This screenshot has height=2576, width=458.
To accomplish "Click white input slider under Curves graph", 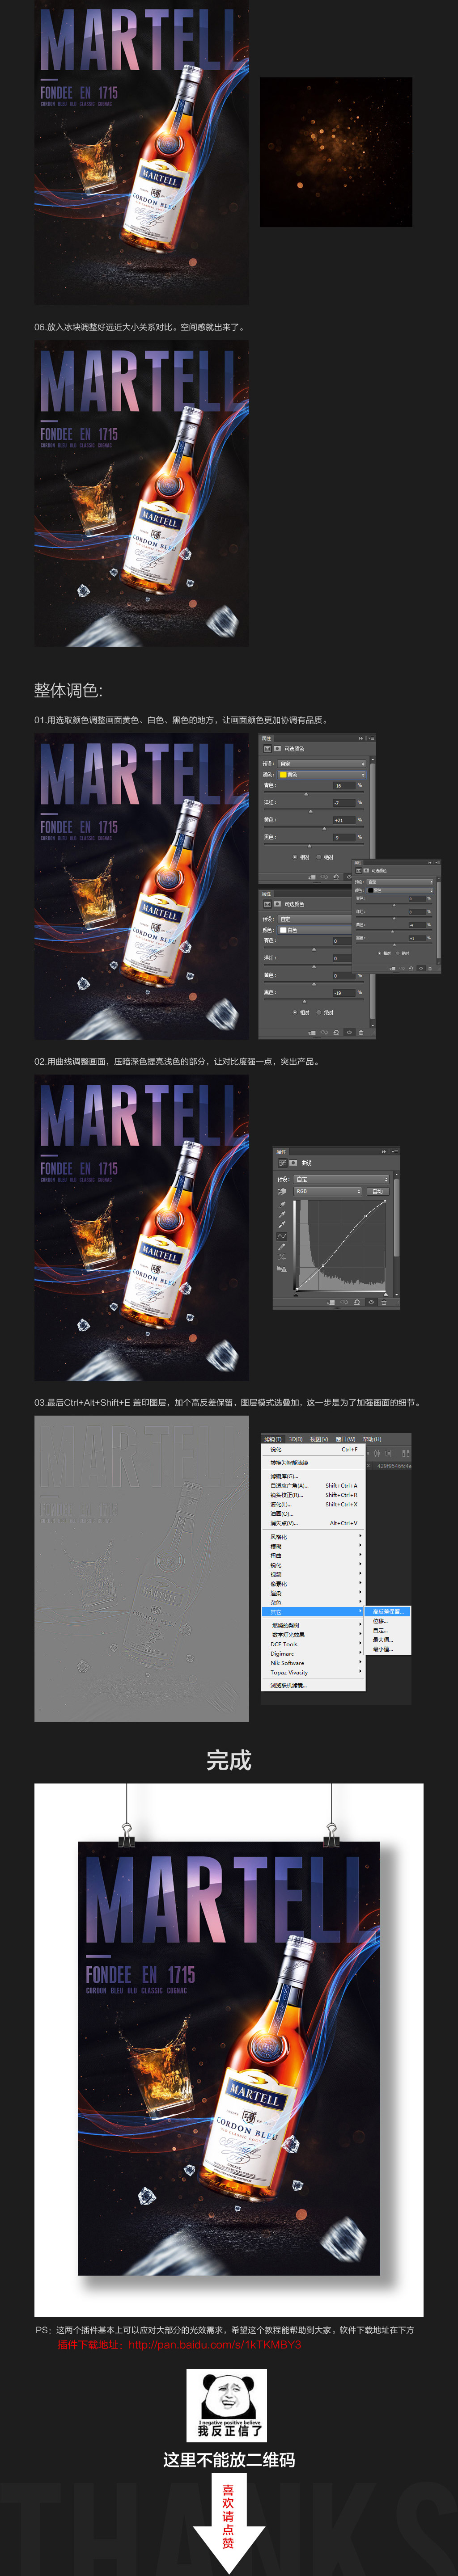I will pos(386,1294).
